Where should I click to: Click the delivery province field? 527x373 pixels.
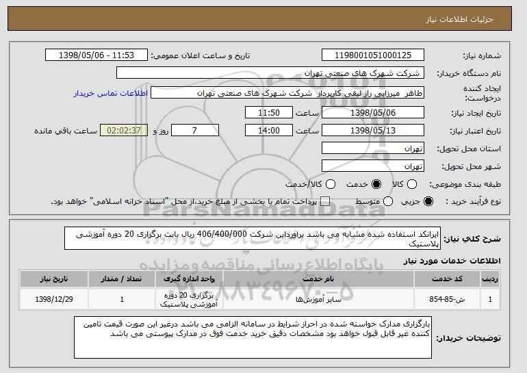click(x=373, y=149)
